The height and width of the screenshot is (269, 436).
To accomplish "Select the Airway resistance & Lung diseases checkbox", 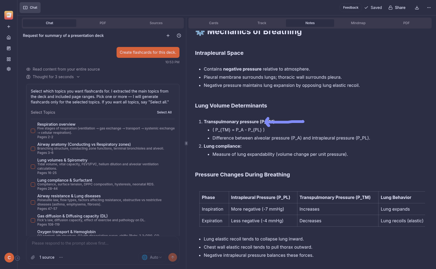I will pyautogui.click(x=33, y=202).
